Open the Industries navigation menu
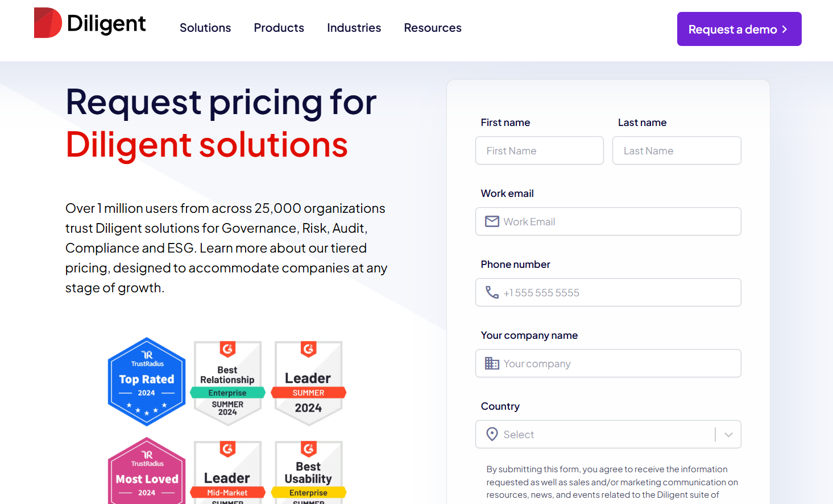This screenshot has height=504, width=833. (354, 28)
